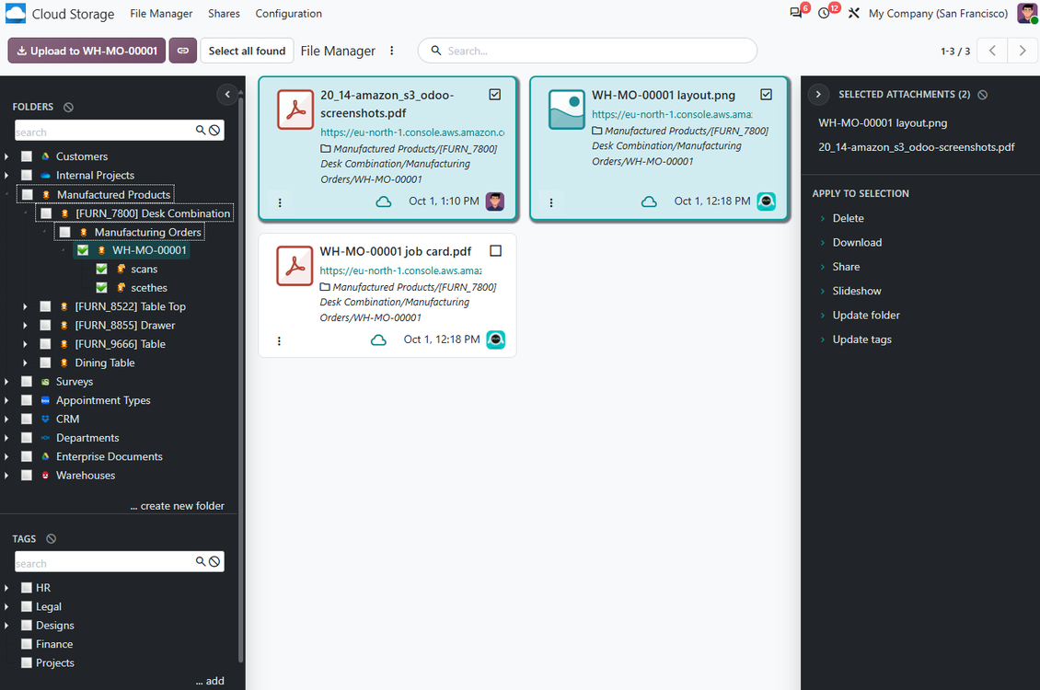Screen dimensions: 1040x690
Task: Click cloud icon on layout.png card
Action: 649,201
